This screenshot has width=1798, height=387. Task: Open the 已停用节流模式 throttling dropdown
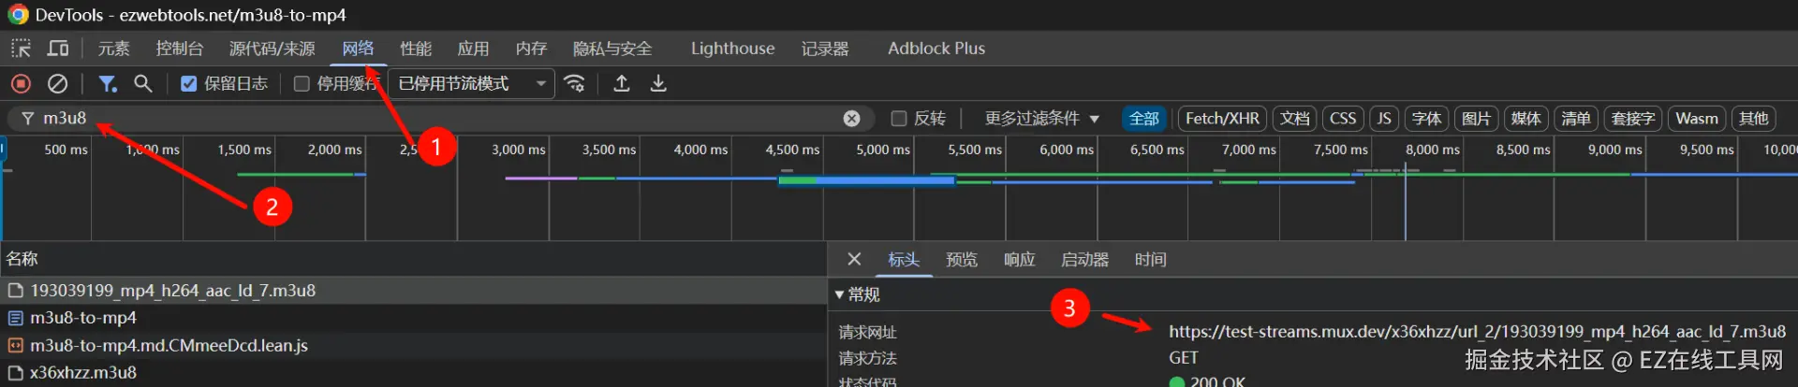(x=471, y=84)
